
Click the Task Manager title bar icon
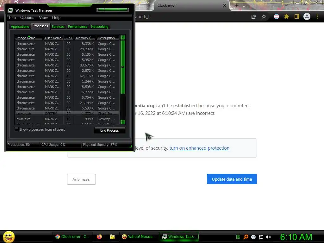click(x=10, y=10)
